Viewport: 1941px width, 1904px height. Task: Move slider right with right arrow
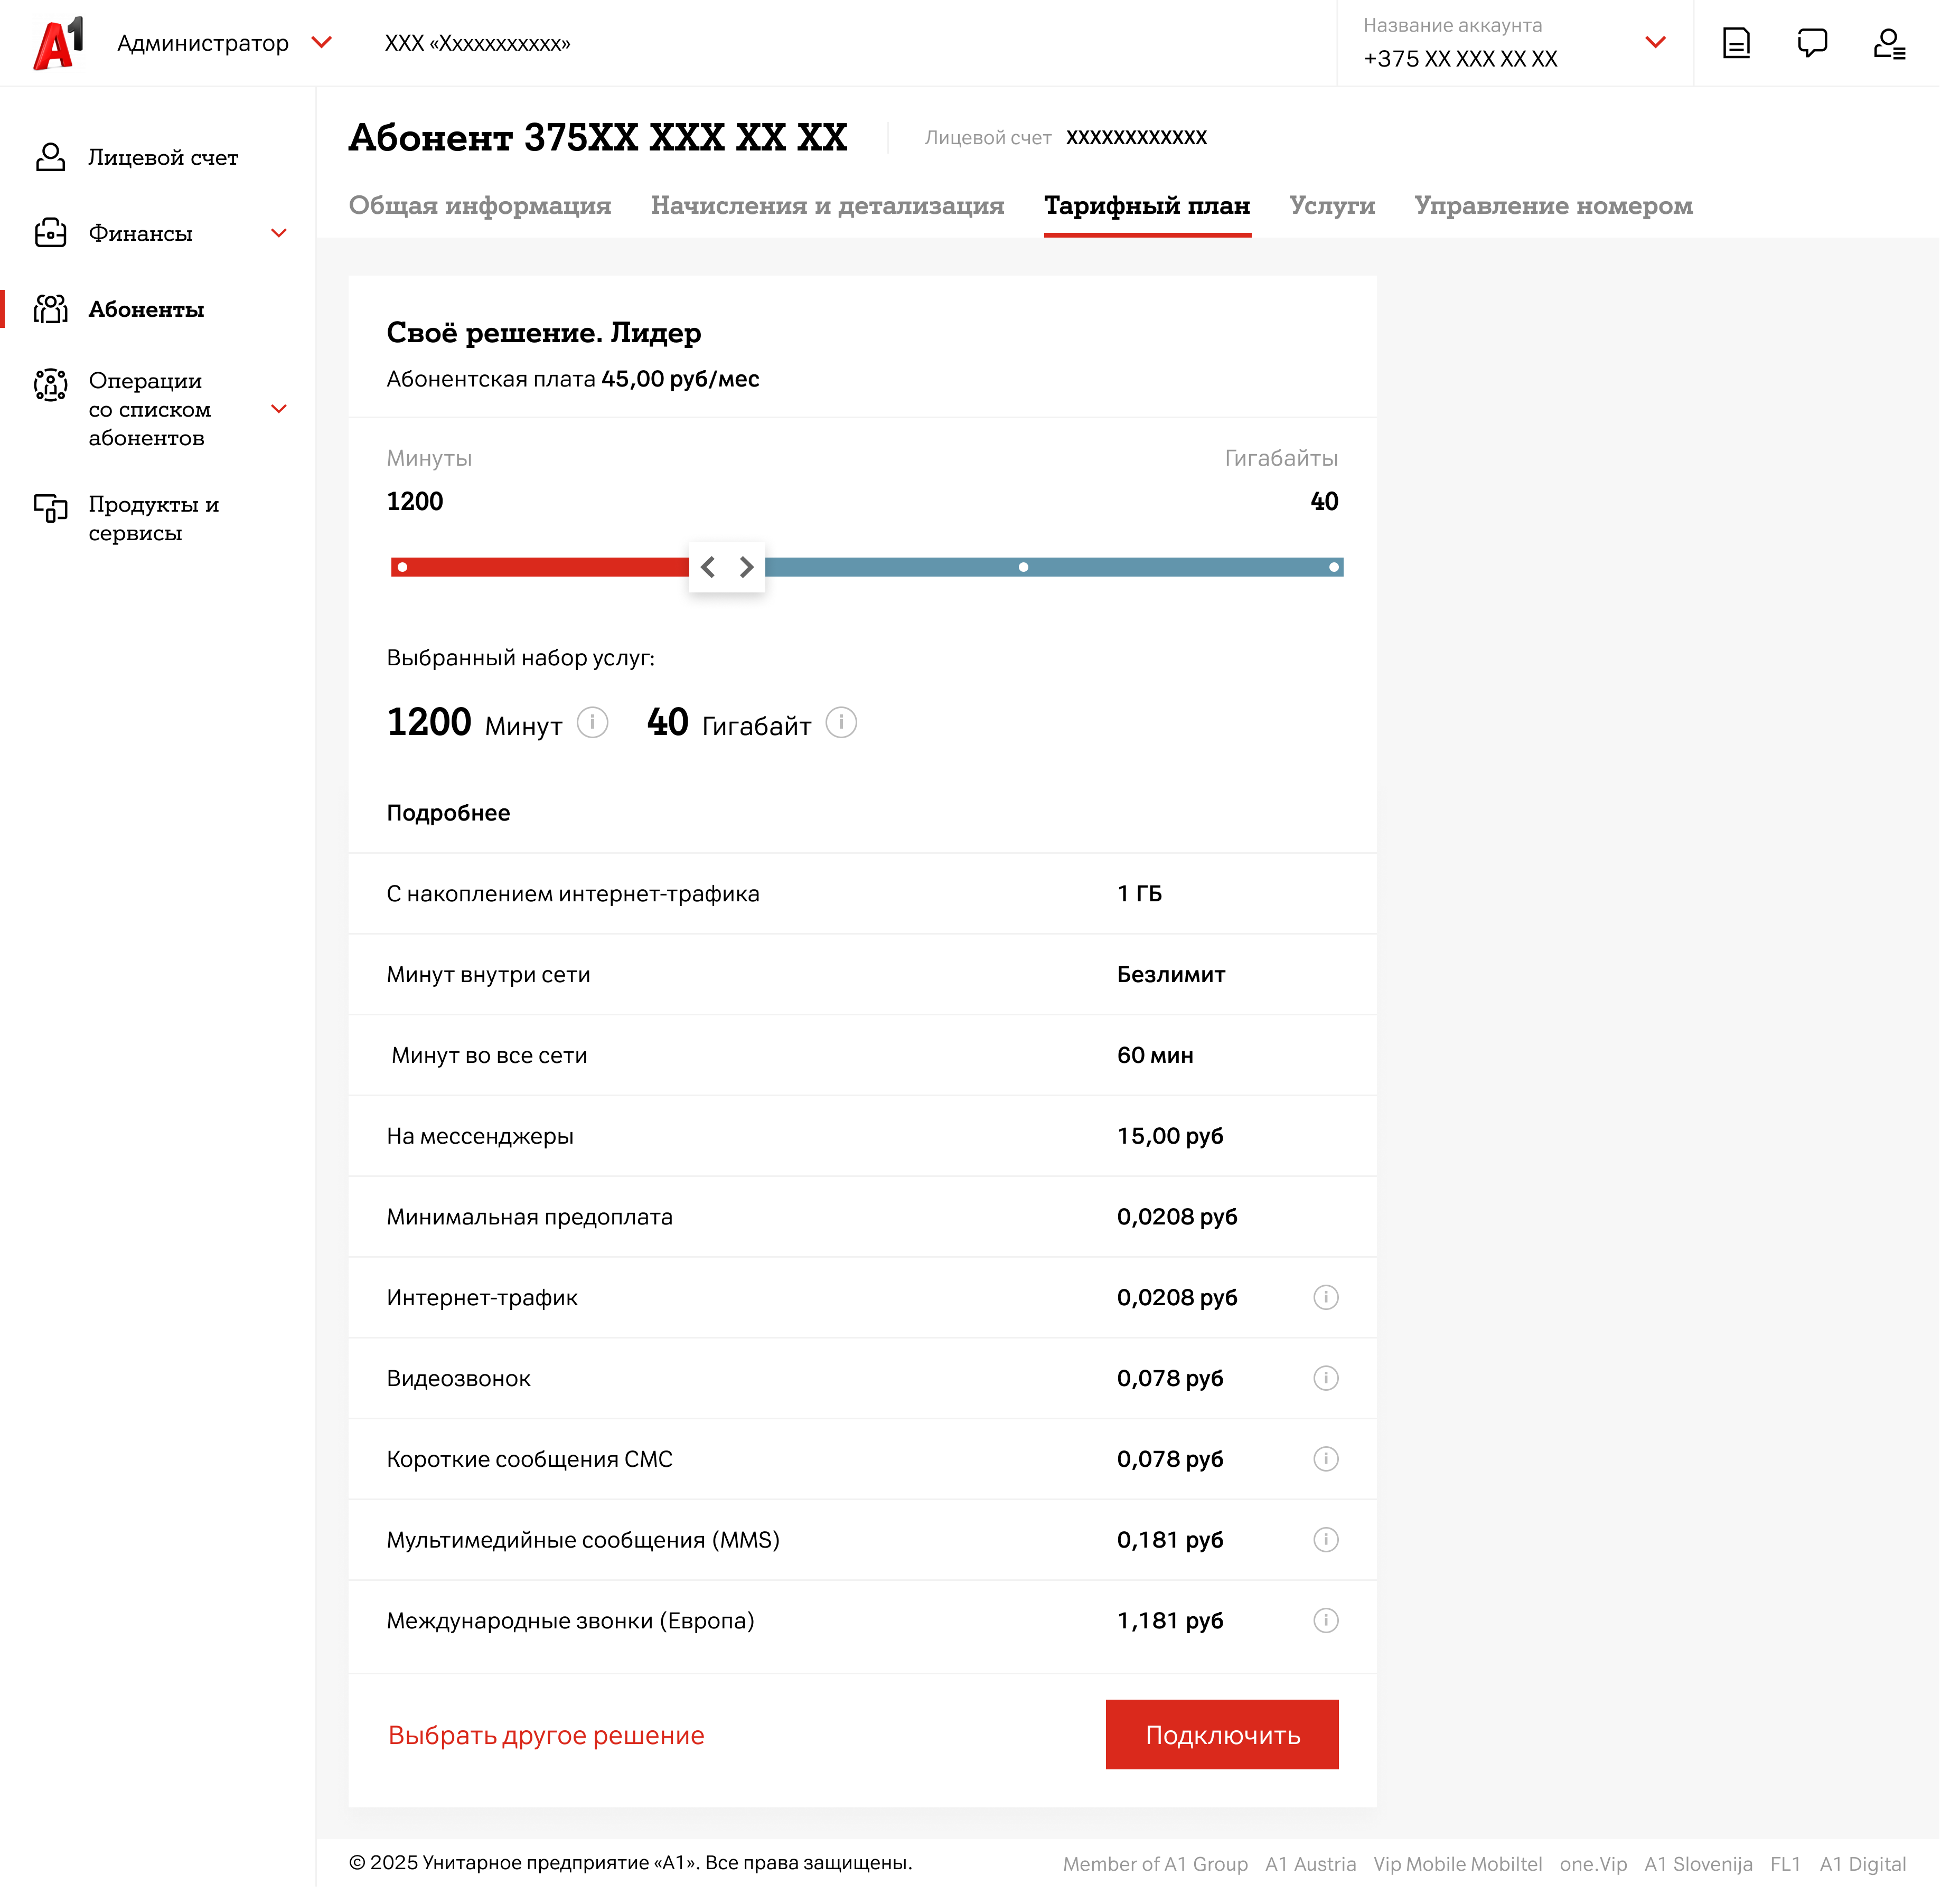(x=746, y=567)
